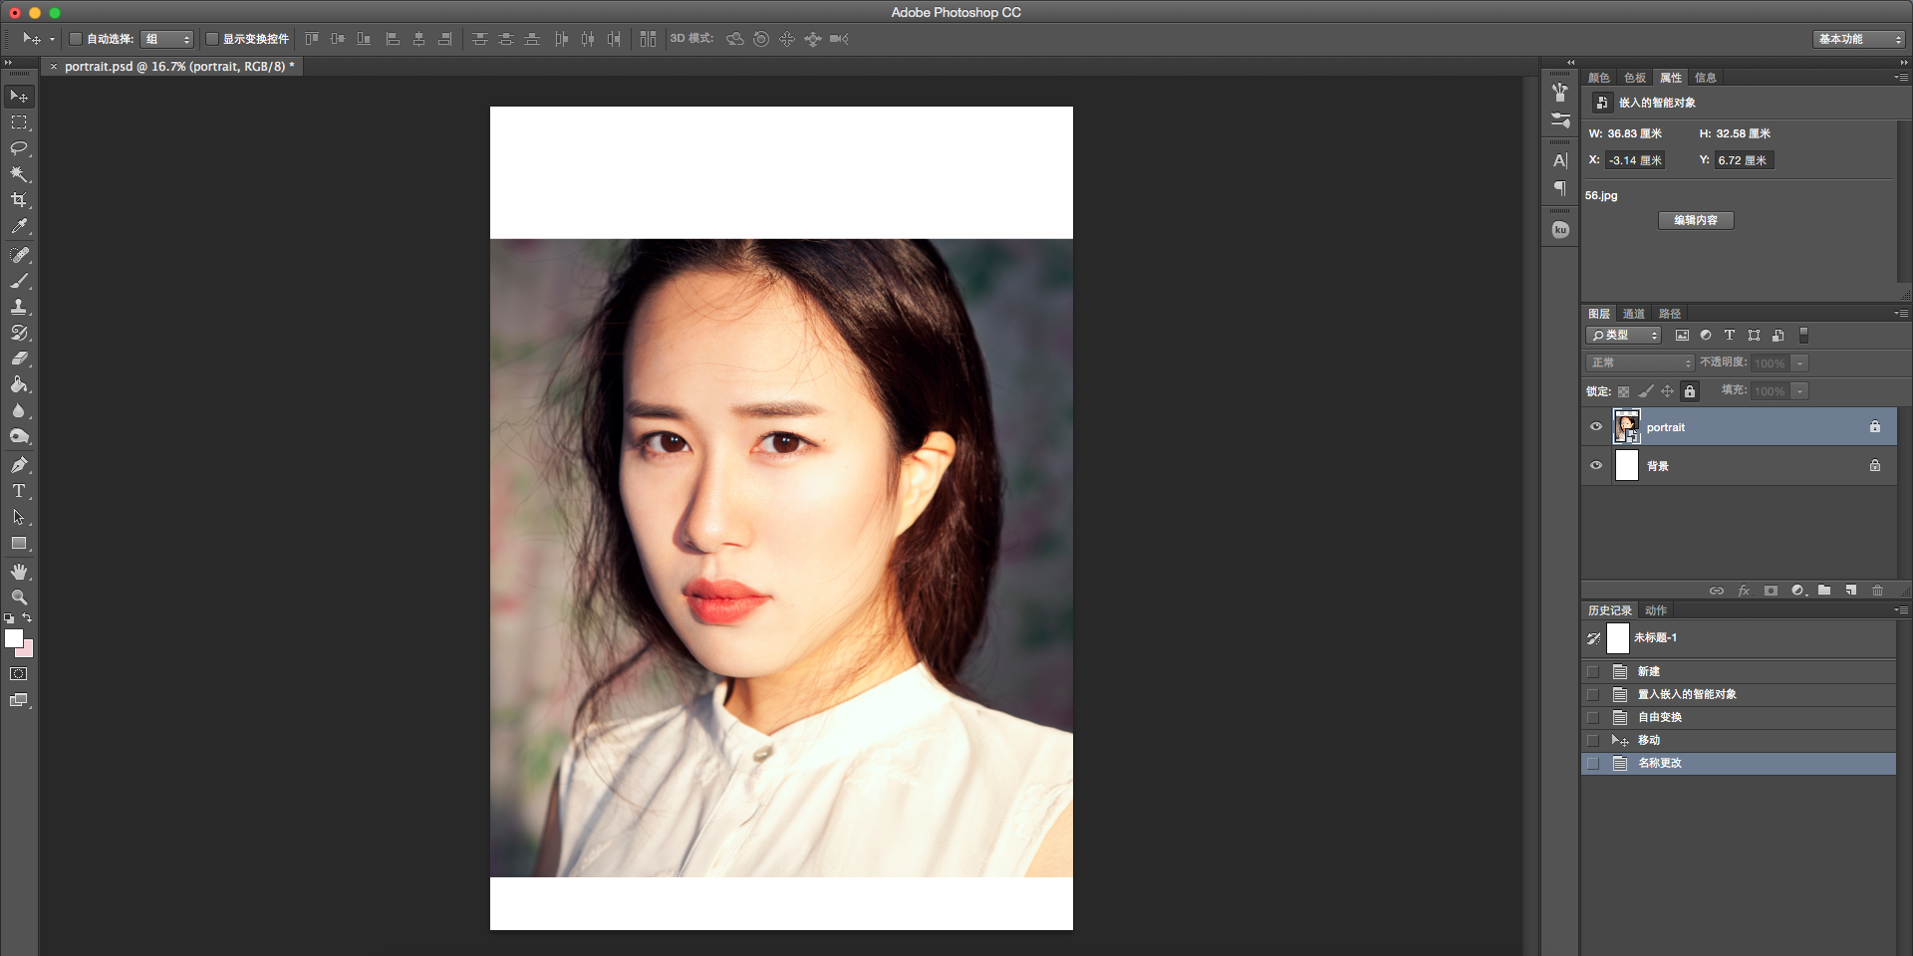Toggle lock transparent pixels
Screen dimensions: 1913x956
coord(1624,391)
